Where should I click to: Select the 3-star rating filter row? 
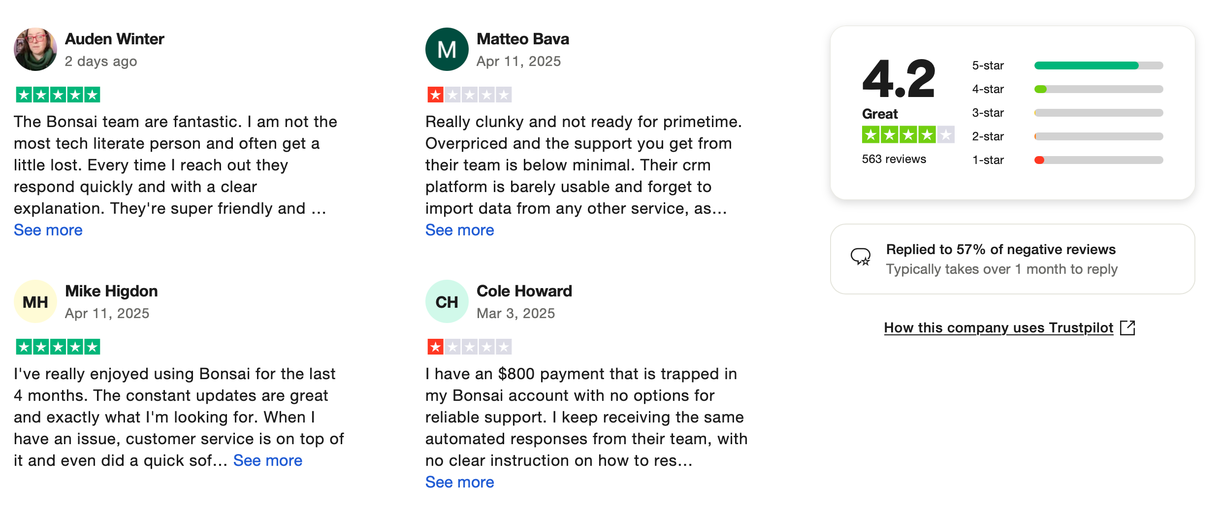point(1067,113)
